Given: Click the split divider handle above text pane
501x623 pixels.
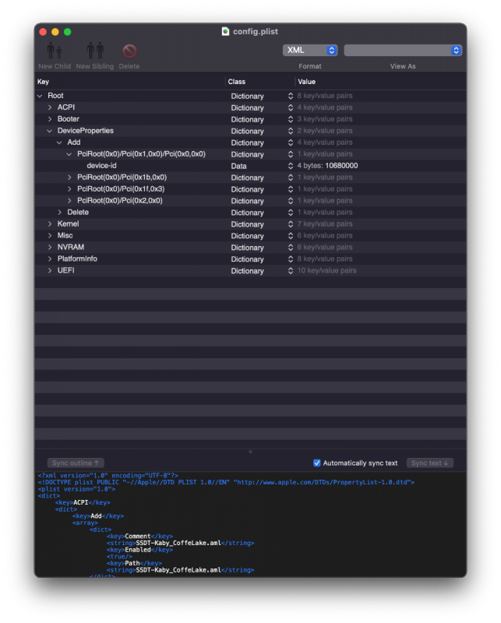Looking at the screenshot, I should [250, 452].
